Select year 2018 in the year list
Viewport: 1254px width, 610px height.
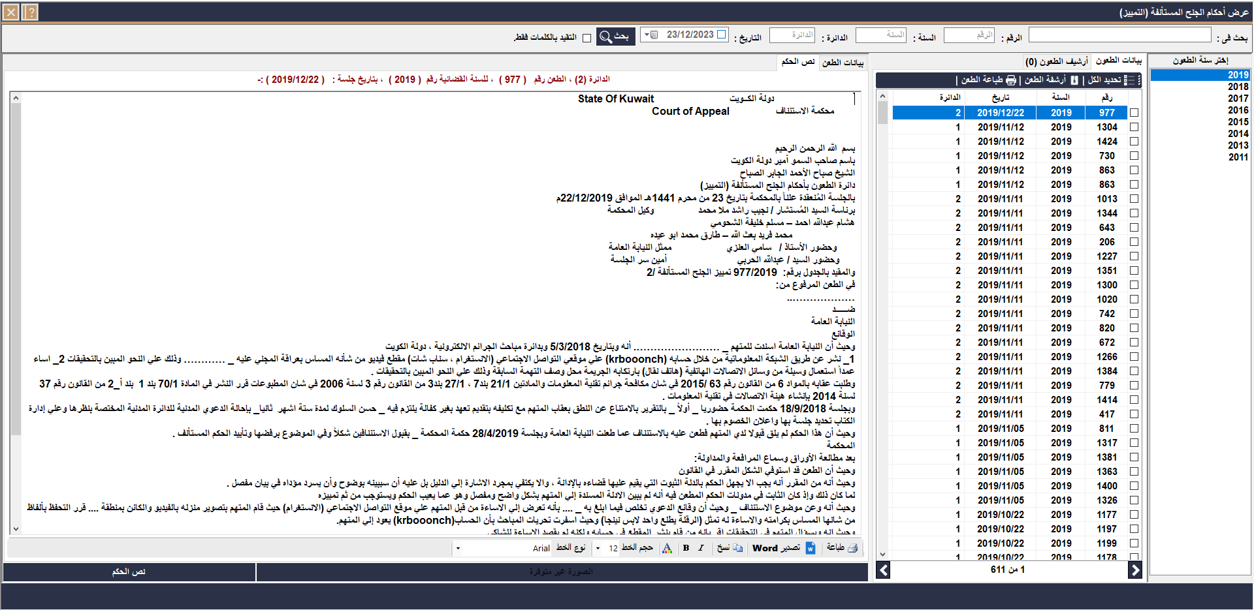(x=1237, y=87)
